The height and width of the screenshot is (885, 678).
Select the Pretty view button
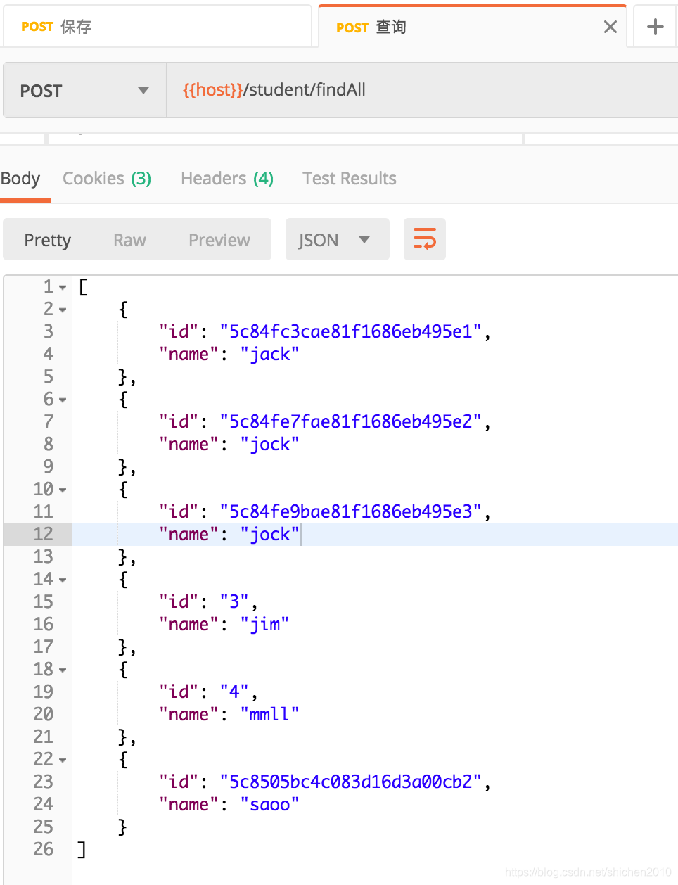pos(48,240)
